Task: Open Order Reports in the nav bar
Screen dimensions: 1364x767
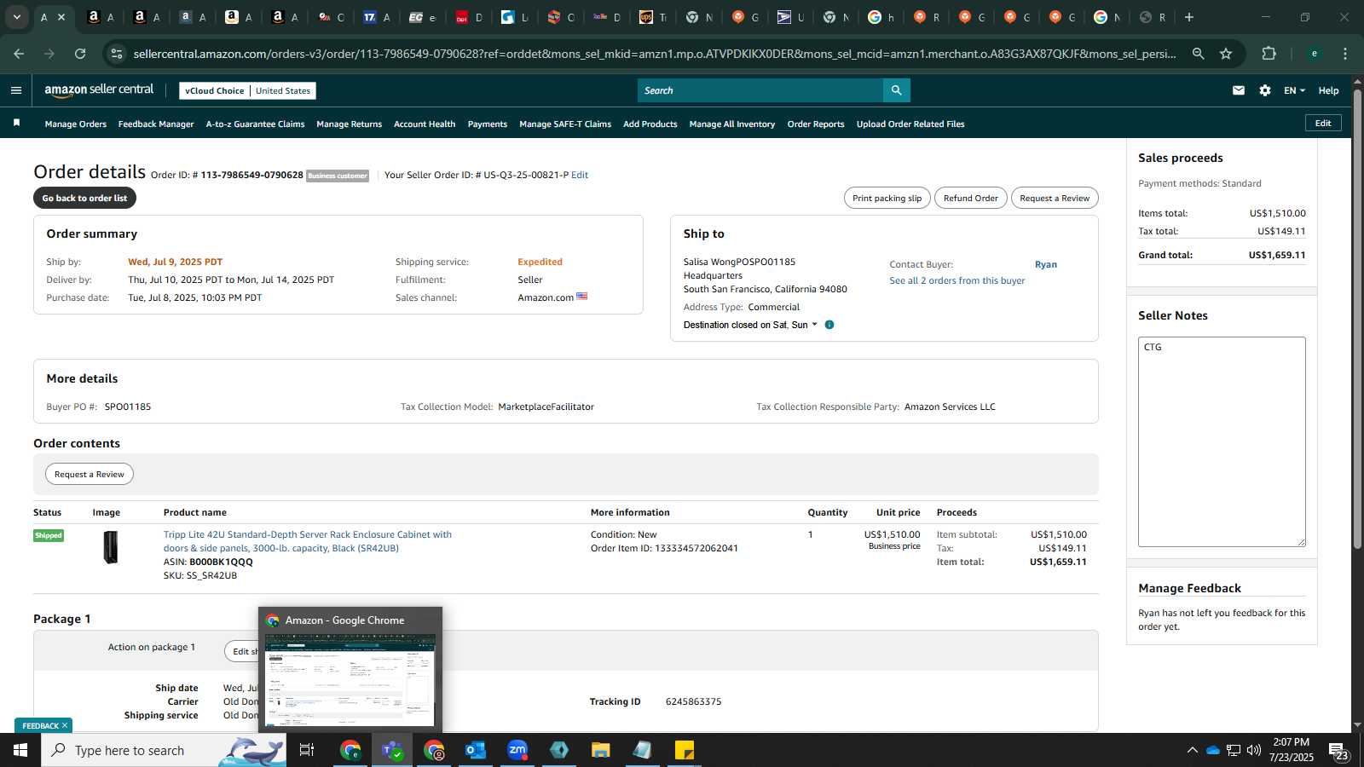Action: coord(816,124)
